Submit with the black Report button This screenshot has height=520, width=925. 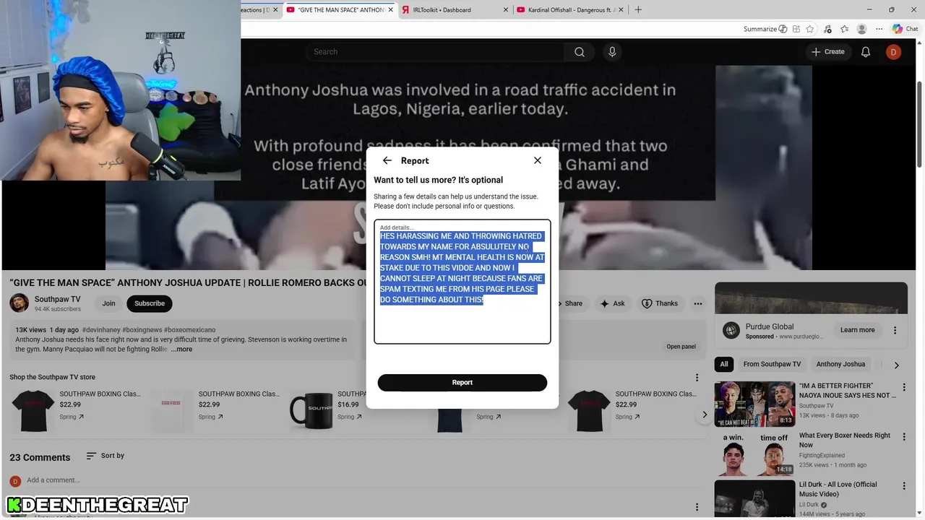462,383
